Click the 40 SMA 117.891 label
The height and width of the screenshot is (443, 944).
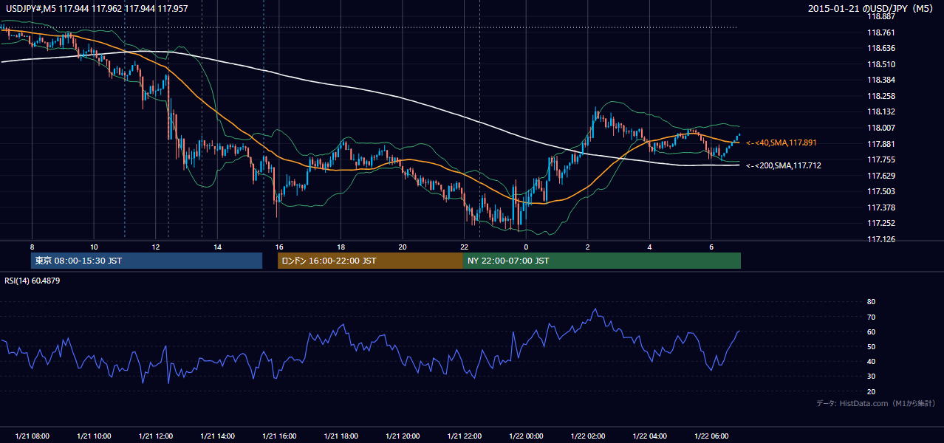click(x=781, y=142)
